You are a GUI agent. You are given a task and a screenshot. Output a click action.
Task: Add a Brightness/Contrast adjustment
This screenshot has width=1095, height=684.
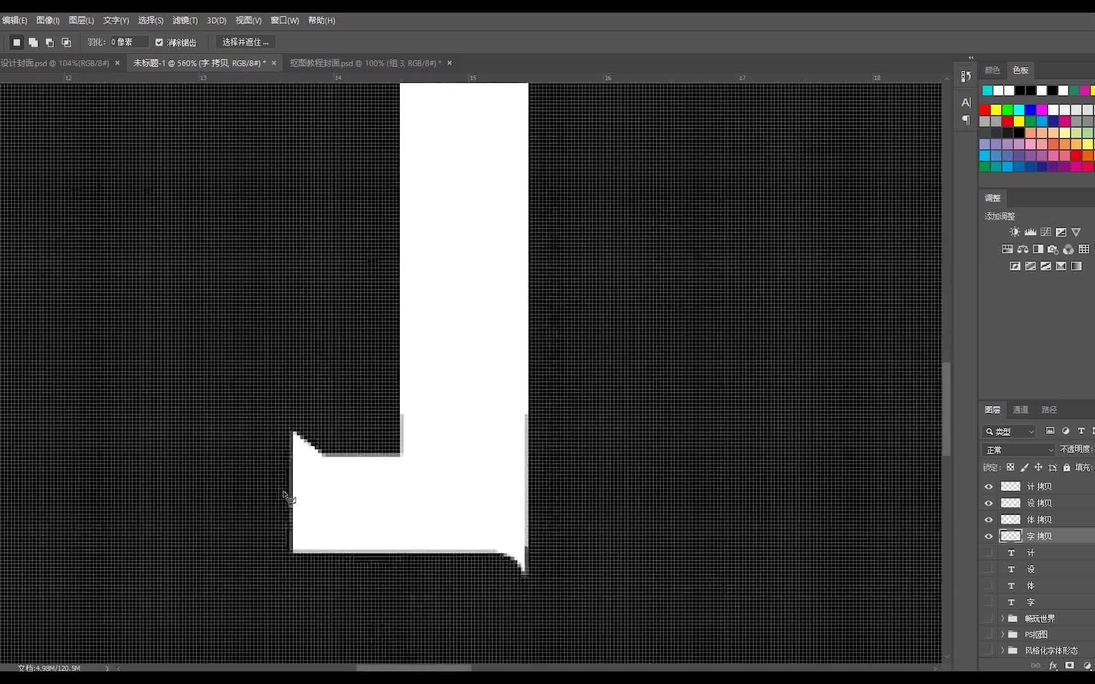click(1015, 232)
